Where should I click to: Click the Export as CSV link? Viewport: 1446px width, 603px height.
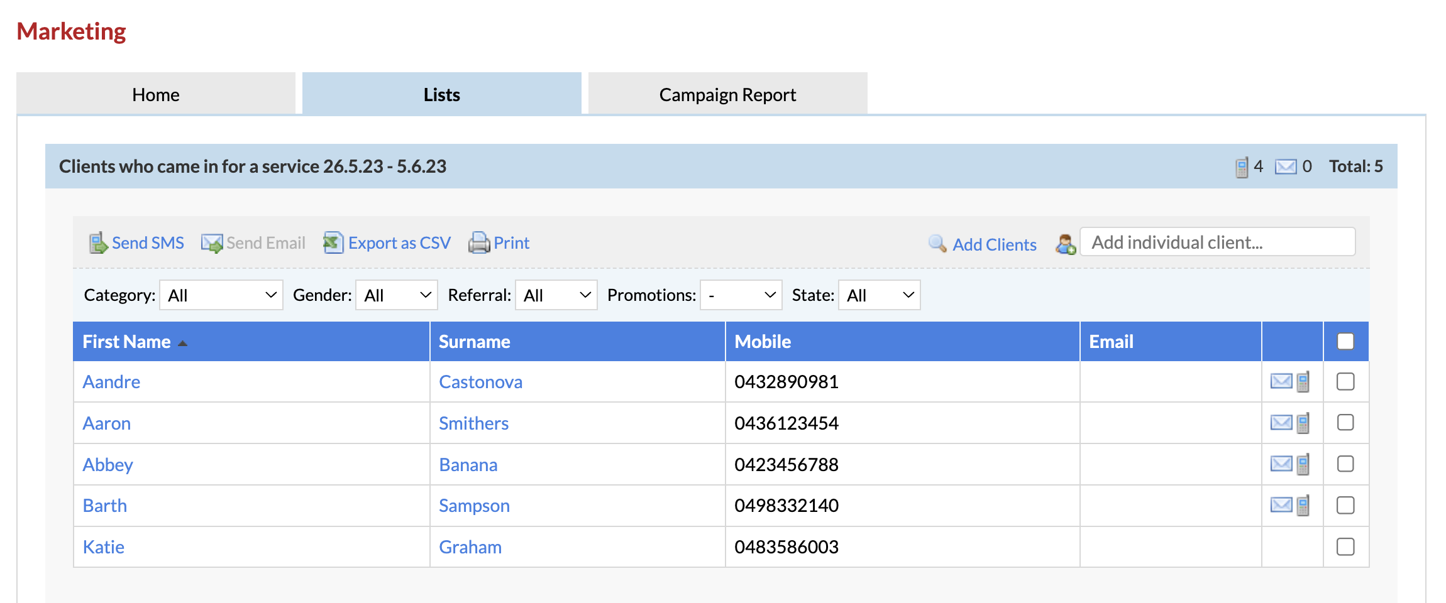400,243
